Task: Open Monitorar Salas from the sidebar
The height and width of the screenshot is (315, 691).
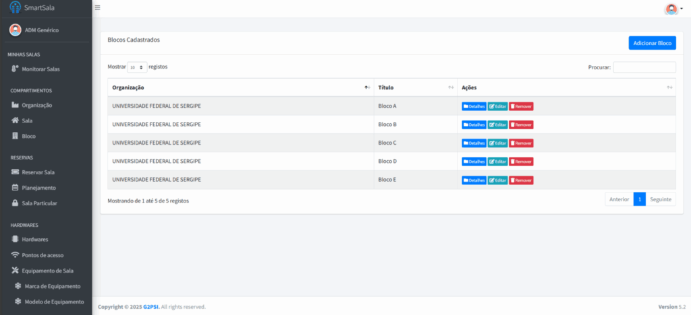Action: (40, 69)
